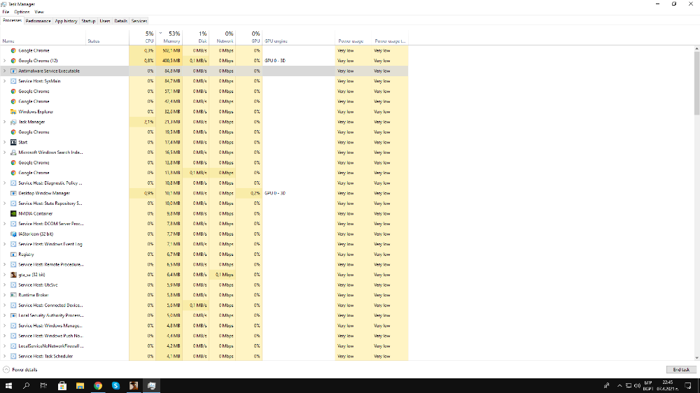Sort by the Network column header
The image size is (700, 393).
coord(223,37)
